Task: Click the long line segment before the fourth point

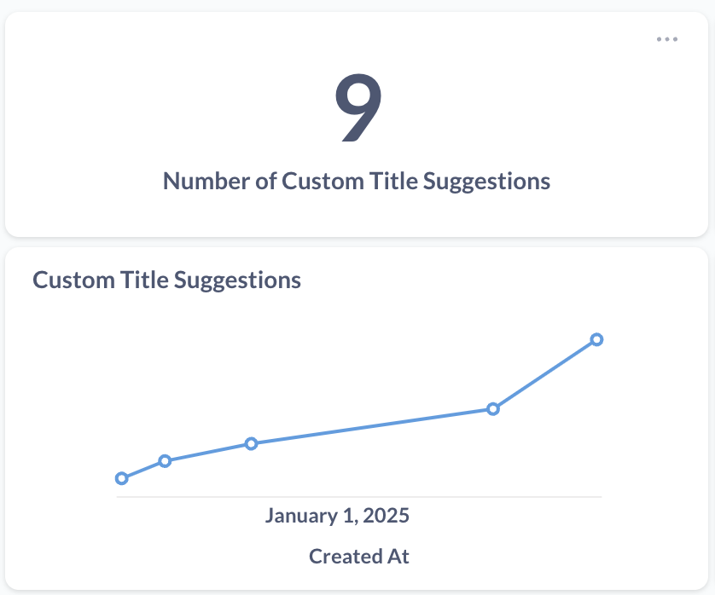Action: pos(371,426)
